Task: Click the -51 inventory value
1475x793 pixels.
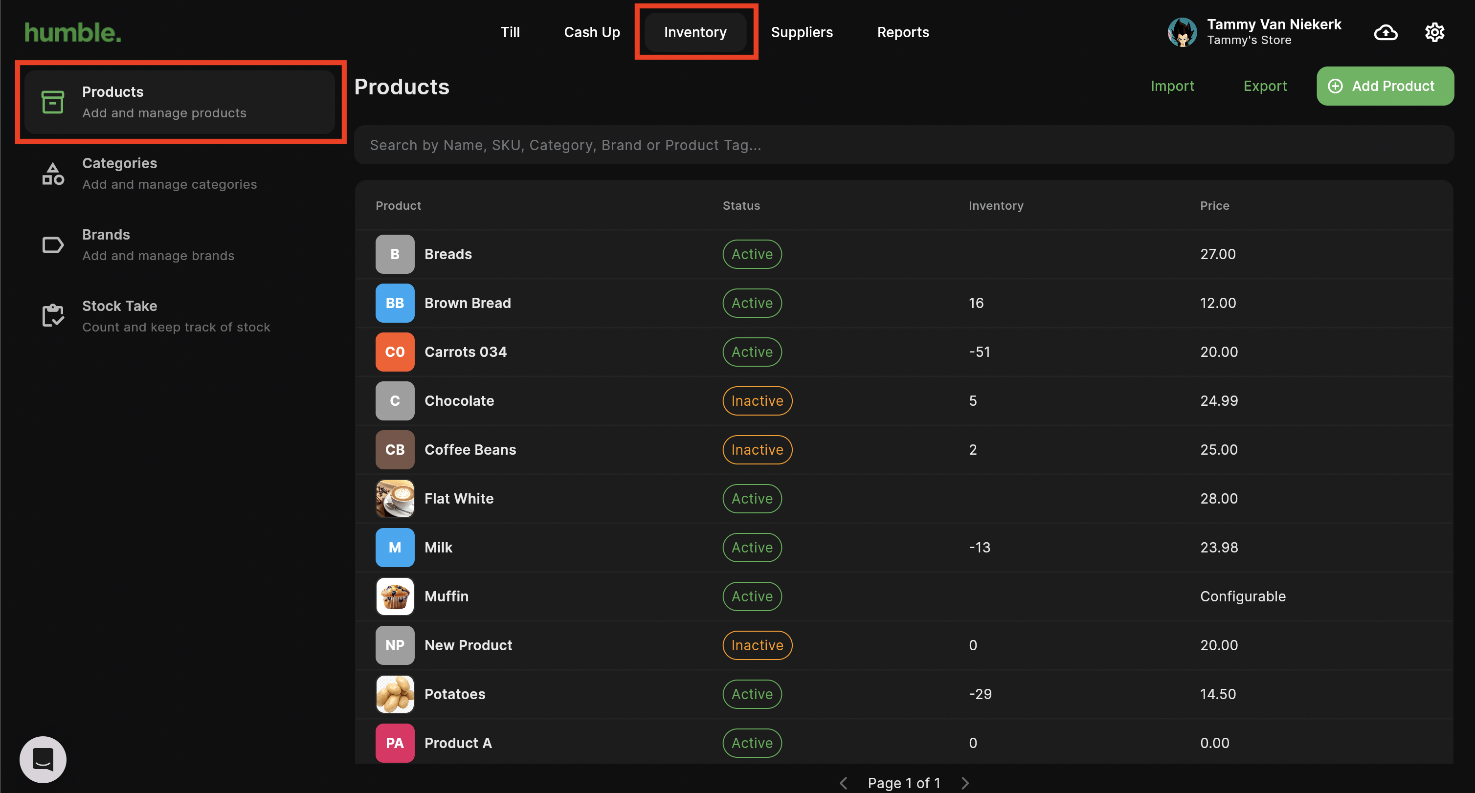Action: (x=979, y=352)
